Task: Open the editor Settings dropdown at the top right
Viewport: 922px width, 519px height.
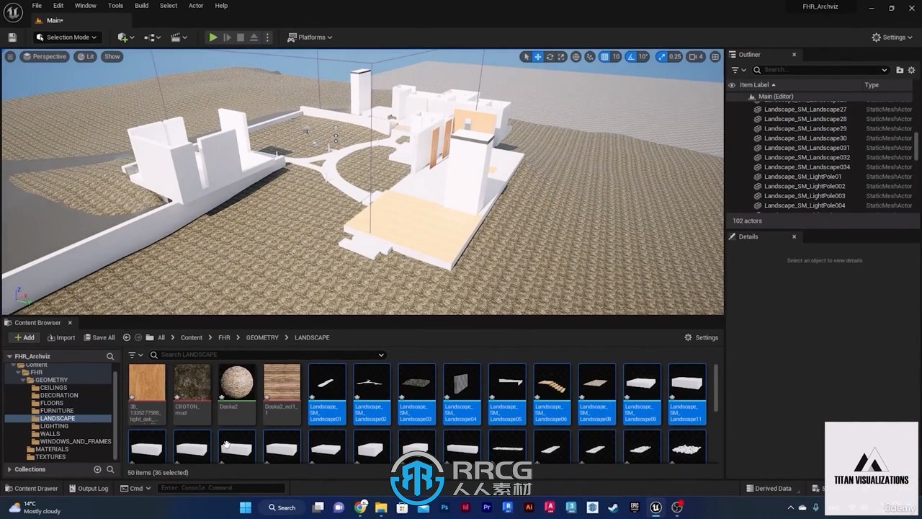Action: [892, 37]
